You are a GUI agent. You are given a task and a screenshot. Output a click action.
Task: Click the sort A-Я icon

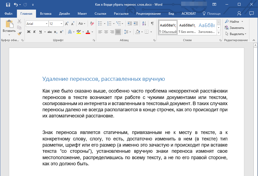144,24
